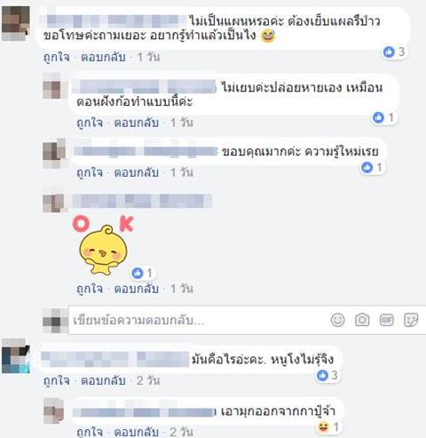426x438 pixels.
Task: Insert an emoji in the reply box
Action: pyautogui.click(x=337, y=320)
